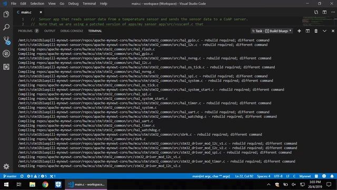
Task: Click the 'Compiling ... sbrk.c' terminal line
Action: pyautogui.click(x=82, y=139)
